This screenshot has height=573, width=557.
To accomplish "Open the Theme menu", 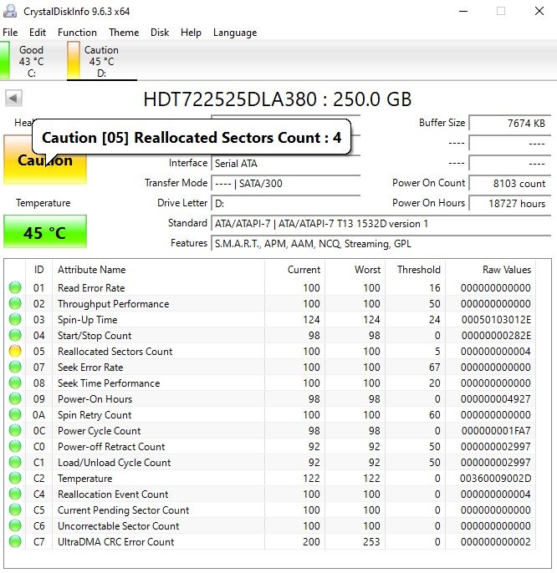I will pos(124,33).
